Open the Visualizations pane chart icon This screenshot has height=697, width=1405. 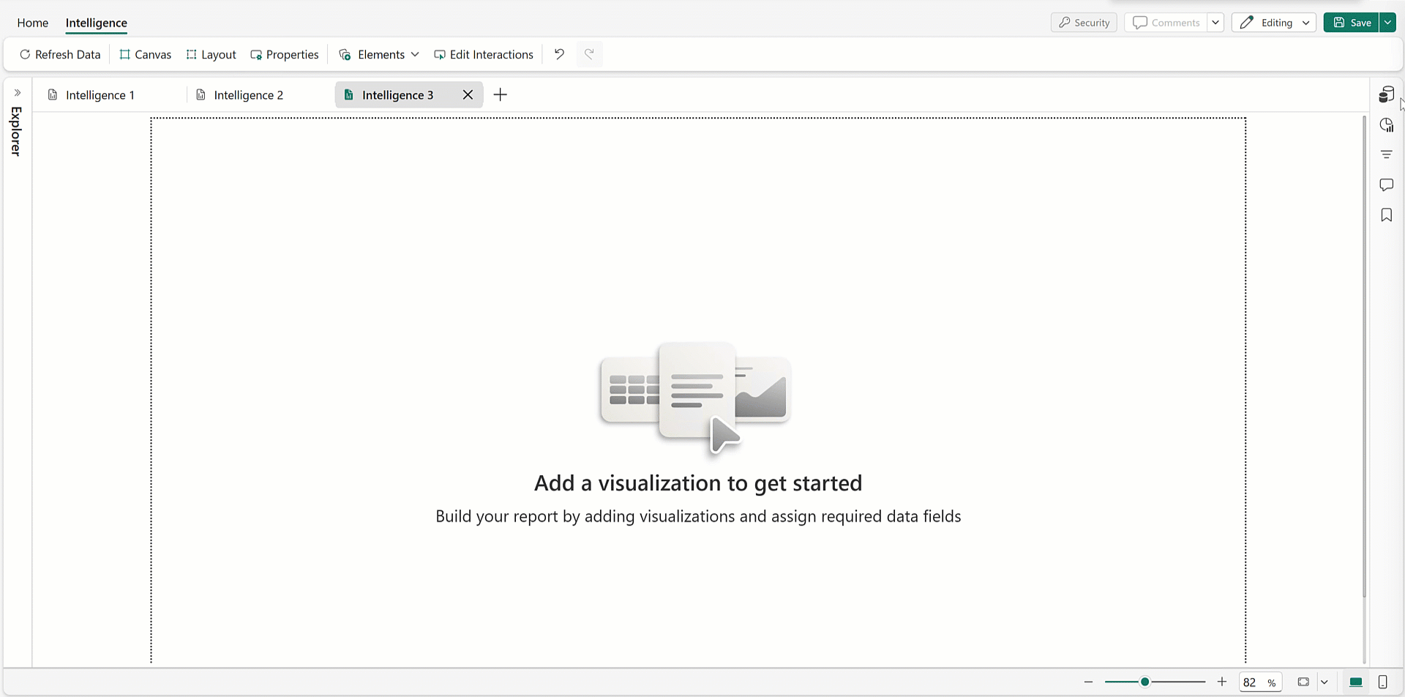click(1386, 125)
